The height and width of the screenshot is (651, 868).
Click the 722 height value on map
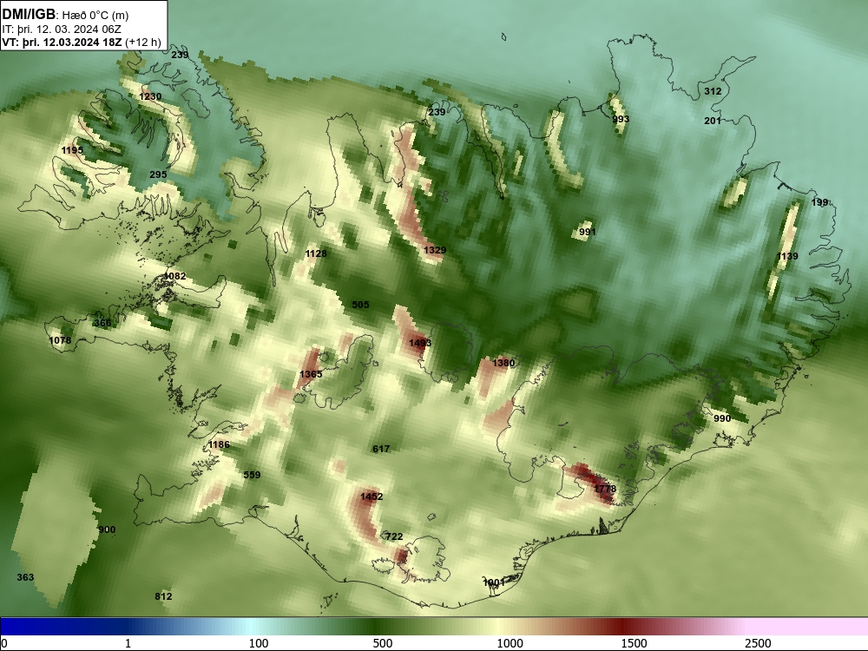394,536
